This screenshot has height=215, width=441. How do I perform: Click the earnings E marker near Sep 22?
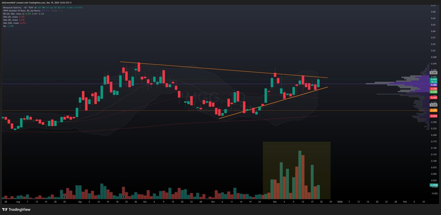pyautogui.click(x=124, y=197)
